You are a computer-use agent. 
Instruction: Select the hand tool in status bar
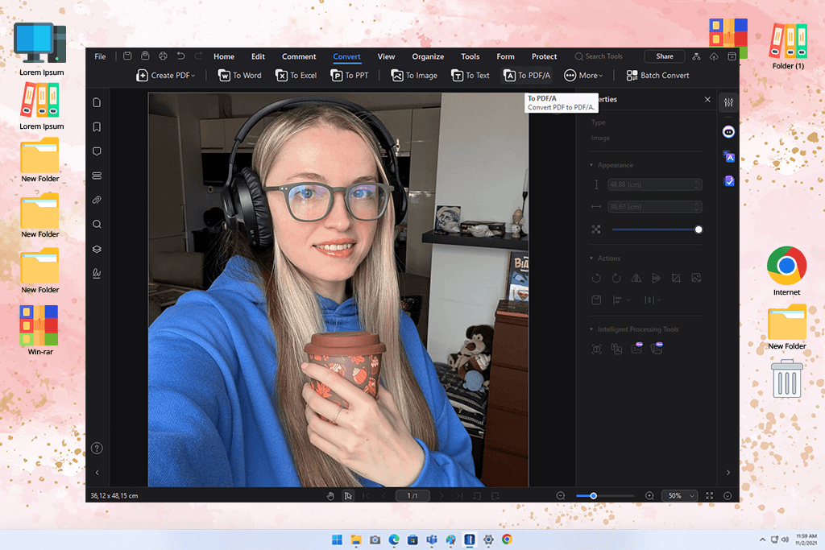tap(330, 496)
